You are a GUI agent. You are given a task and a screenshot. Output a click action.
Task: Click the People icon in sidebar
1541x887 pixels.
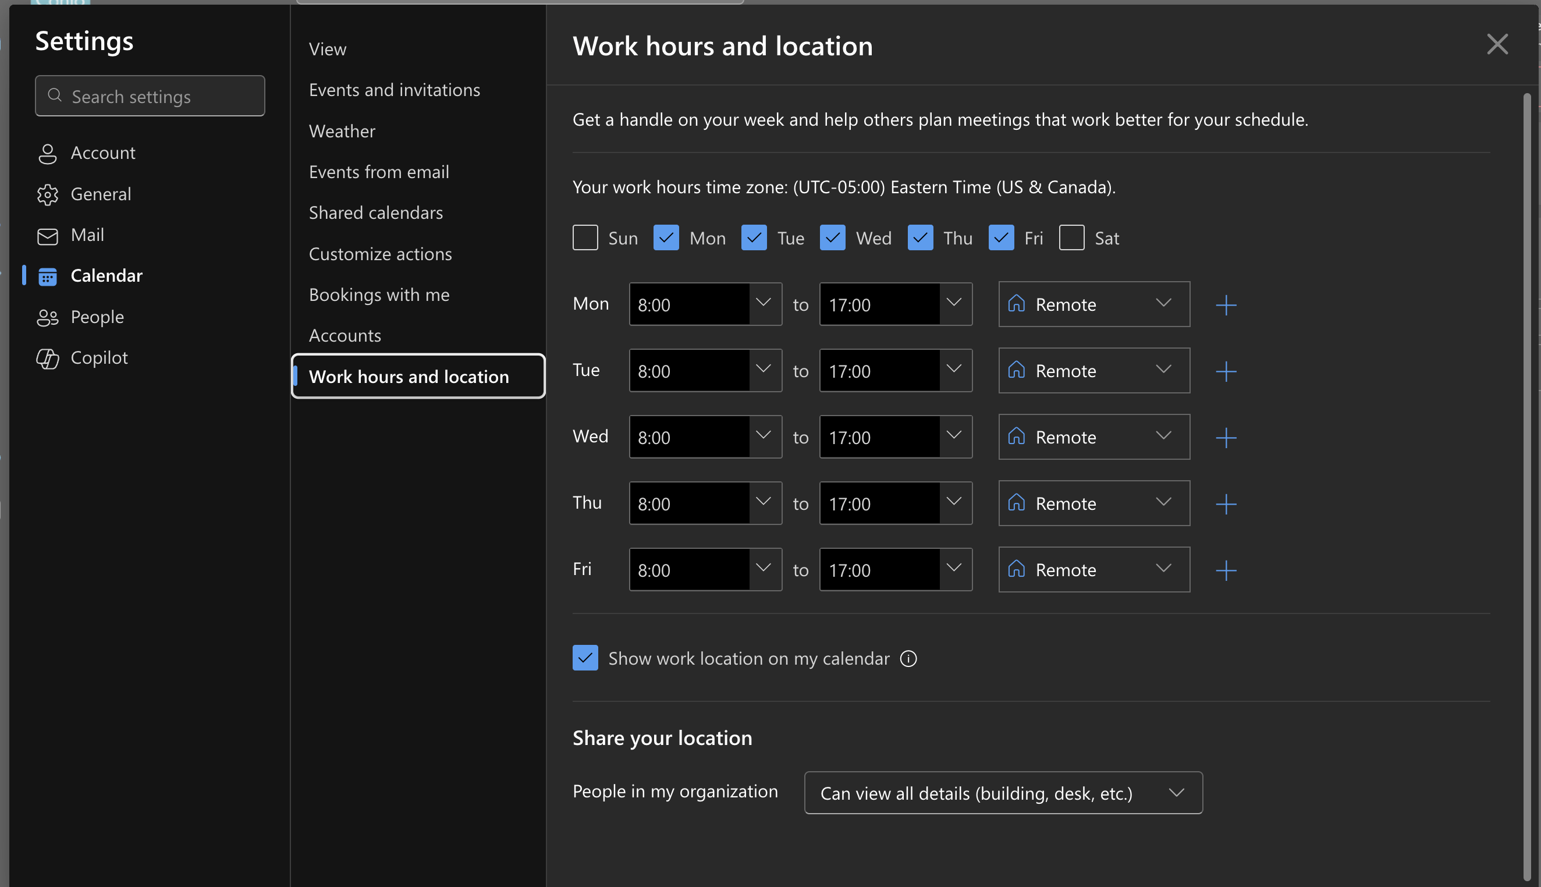48,317
